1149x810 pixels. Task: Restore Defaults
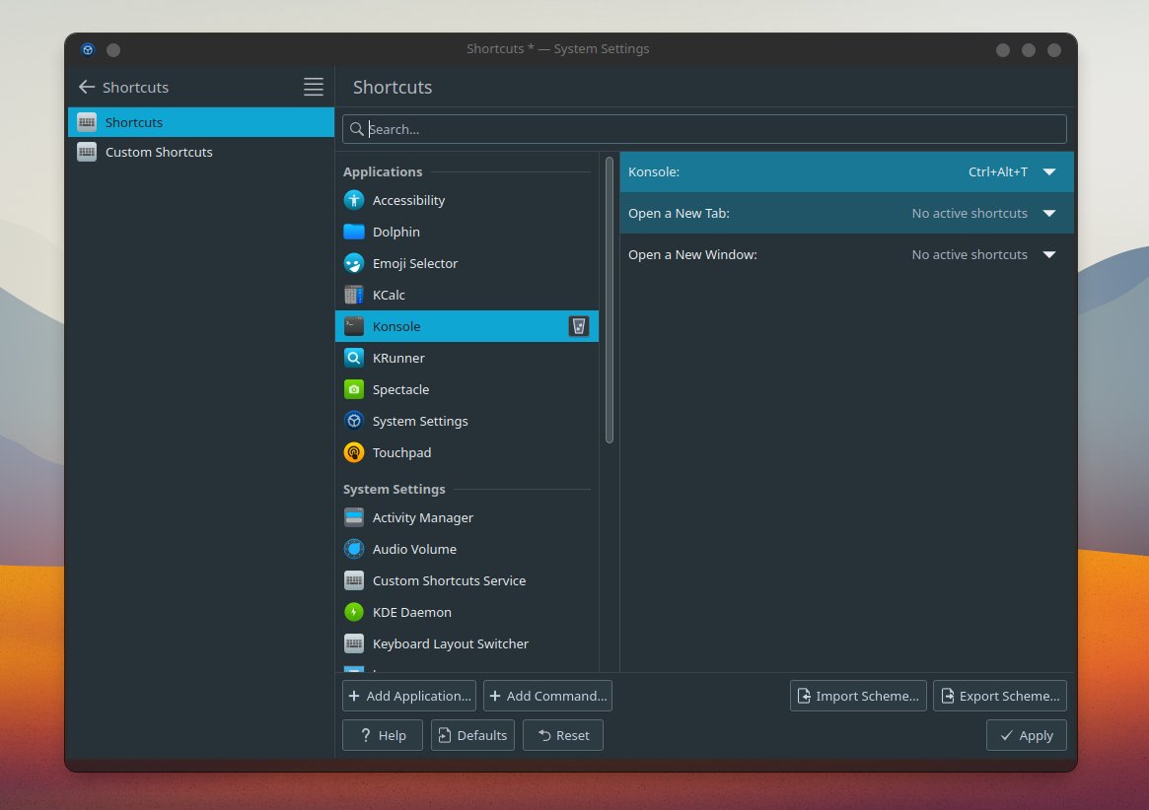coord(472,735)
